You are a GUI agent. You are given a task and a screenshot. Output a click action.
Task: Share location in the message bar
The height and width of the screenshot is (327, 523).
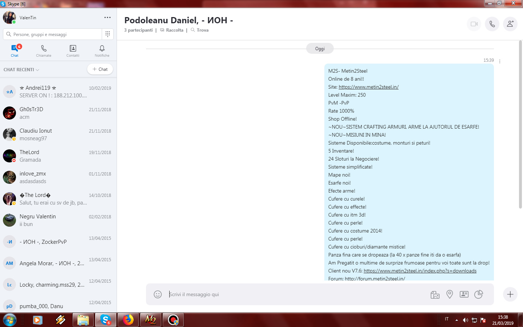(x=450, y=294)
